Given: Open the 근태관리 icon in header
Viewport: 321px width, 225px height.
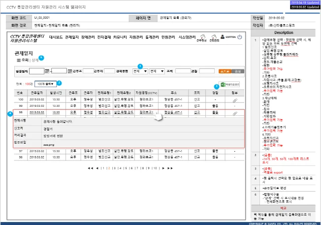Looking at the screenshot, I should pos(214,37).
